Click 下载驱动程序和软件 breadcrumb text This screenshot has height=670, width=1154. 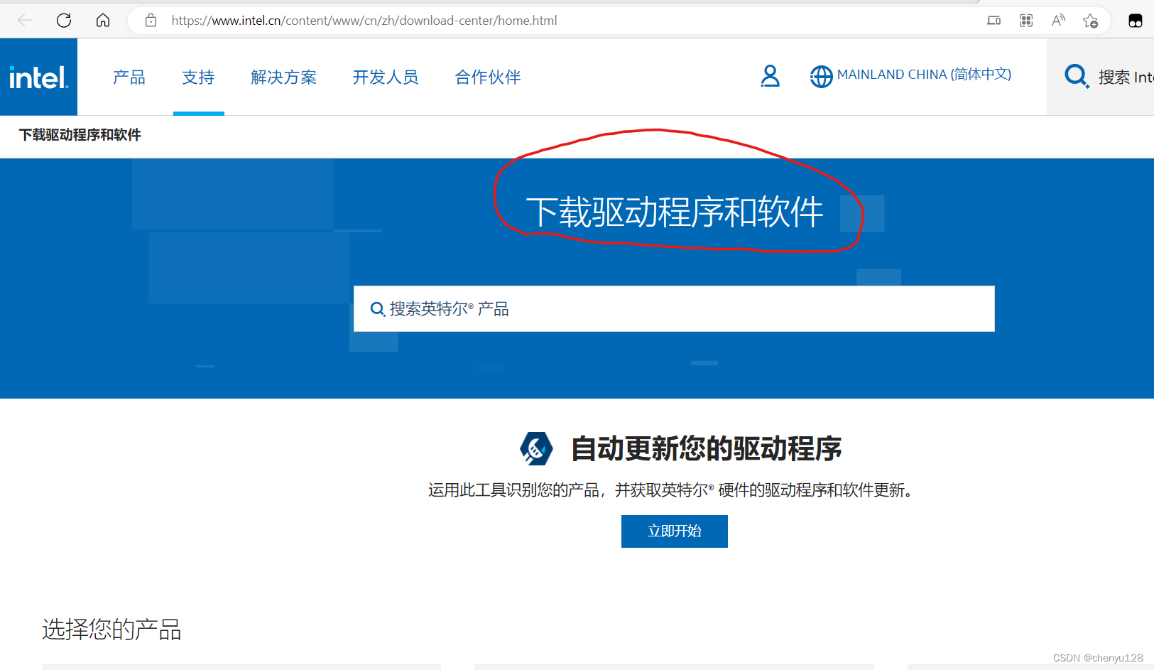[80, 135]
